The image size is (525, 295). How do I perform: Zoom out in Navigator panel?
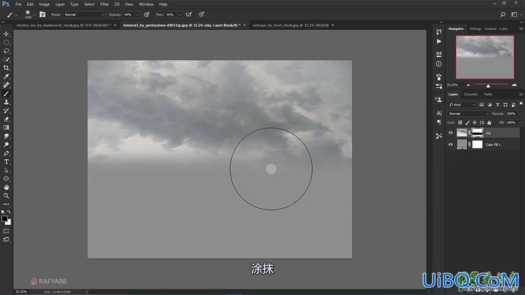(x=468, y=85)
